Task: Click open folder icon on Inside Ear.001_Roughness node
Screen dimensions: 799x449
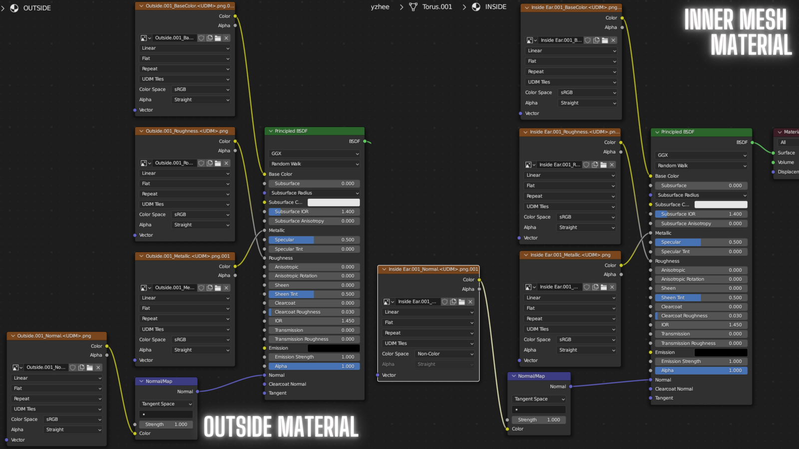Action: (603, 165)
